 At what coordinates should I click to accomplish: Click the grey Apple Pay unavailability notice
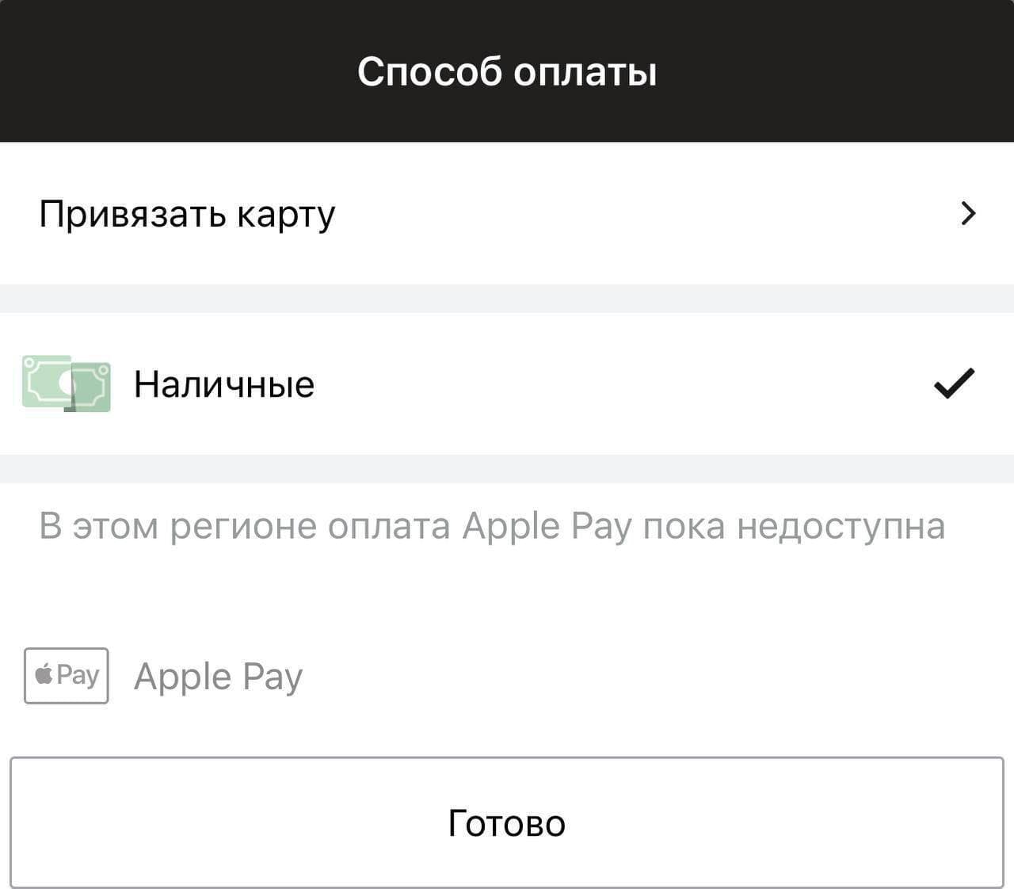coord(491,524)
